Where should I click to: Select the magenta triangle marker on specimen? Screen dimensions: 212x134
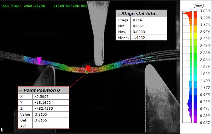(x=39, y=61)
